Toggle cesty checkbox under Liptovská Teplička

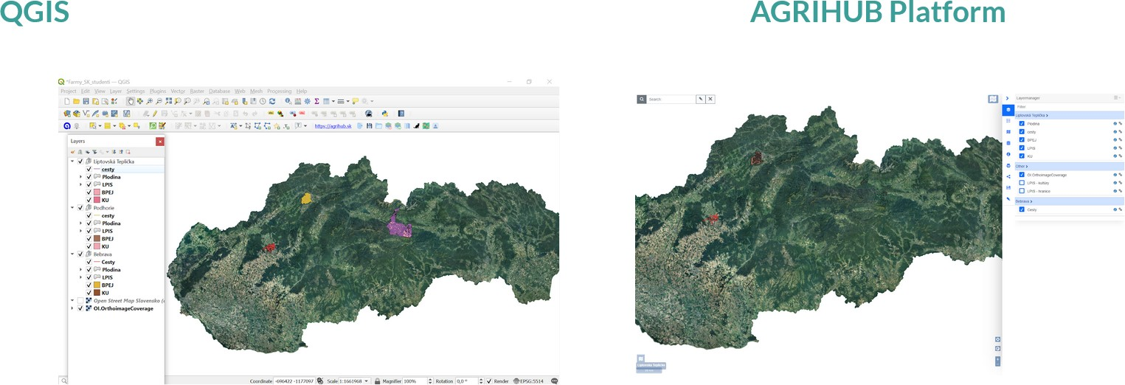[x=89, y=170]
